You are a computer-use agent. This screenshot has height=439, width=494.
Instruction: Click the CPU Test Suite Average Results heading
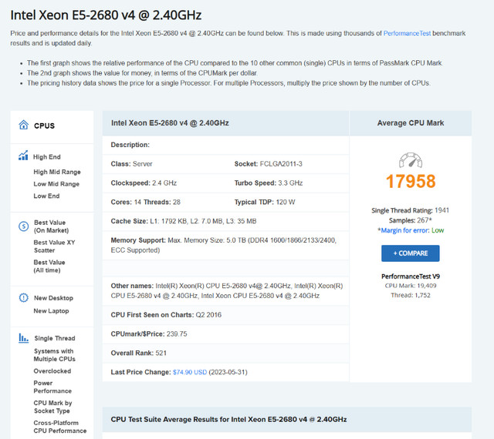[228, 420]
